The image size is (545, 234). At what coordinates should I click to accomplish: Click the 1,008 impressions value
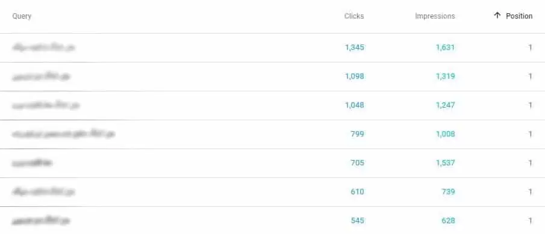(445, 134)
